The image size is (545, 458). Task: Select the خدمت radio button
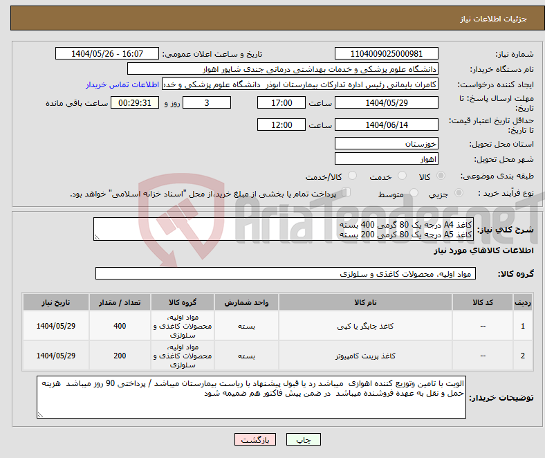[x=402, y=176]
